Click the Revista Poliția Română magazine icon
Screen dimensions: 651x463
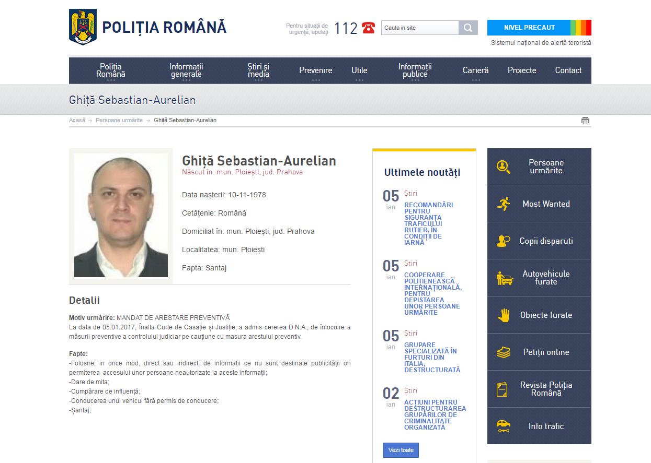tap(502, 389)
